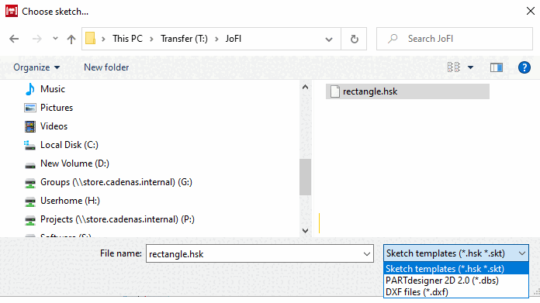540x303 pixels.
Task: Close the Choose sketch dialog
Action: click(x=531, y=11)
